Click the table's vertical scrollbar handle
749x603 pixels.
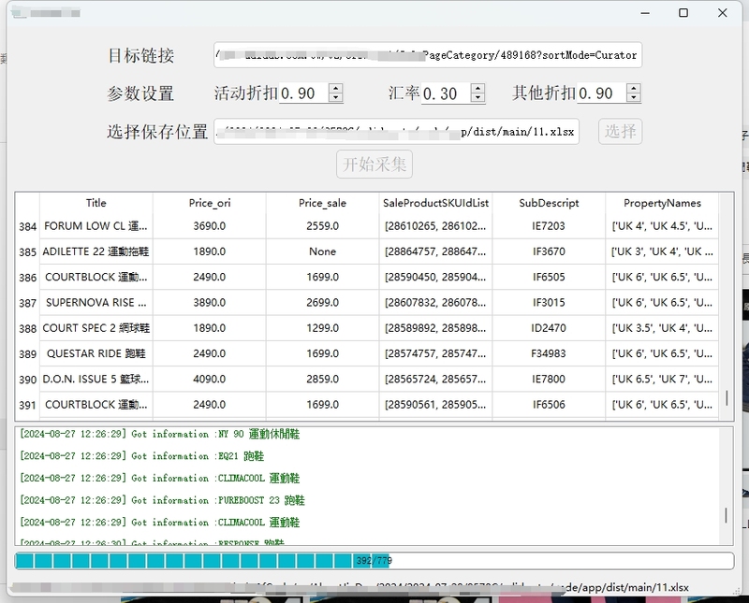[x=727, y=398]
